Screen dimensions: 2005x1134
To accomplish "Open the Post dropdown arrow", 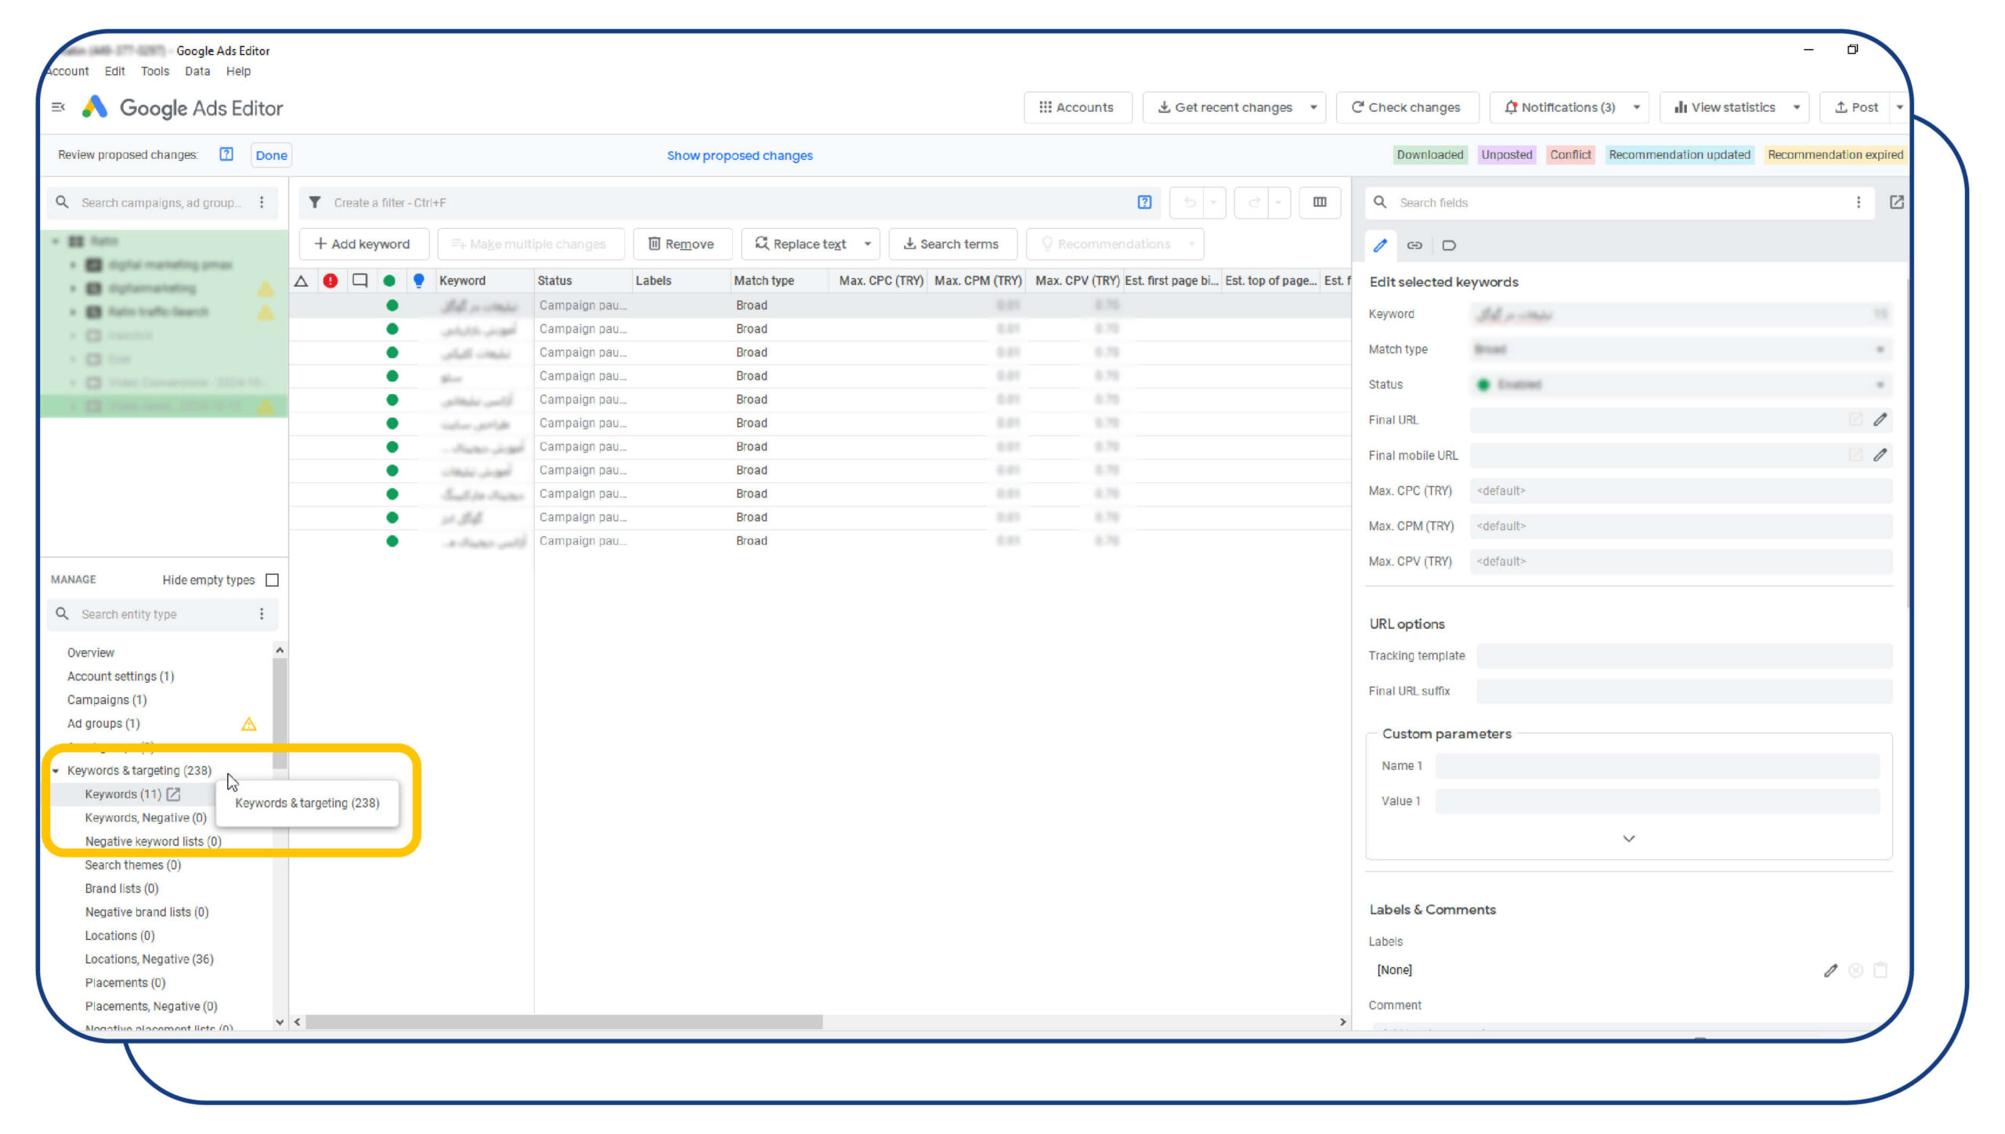I will pos(1899,107).
